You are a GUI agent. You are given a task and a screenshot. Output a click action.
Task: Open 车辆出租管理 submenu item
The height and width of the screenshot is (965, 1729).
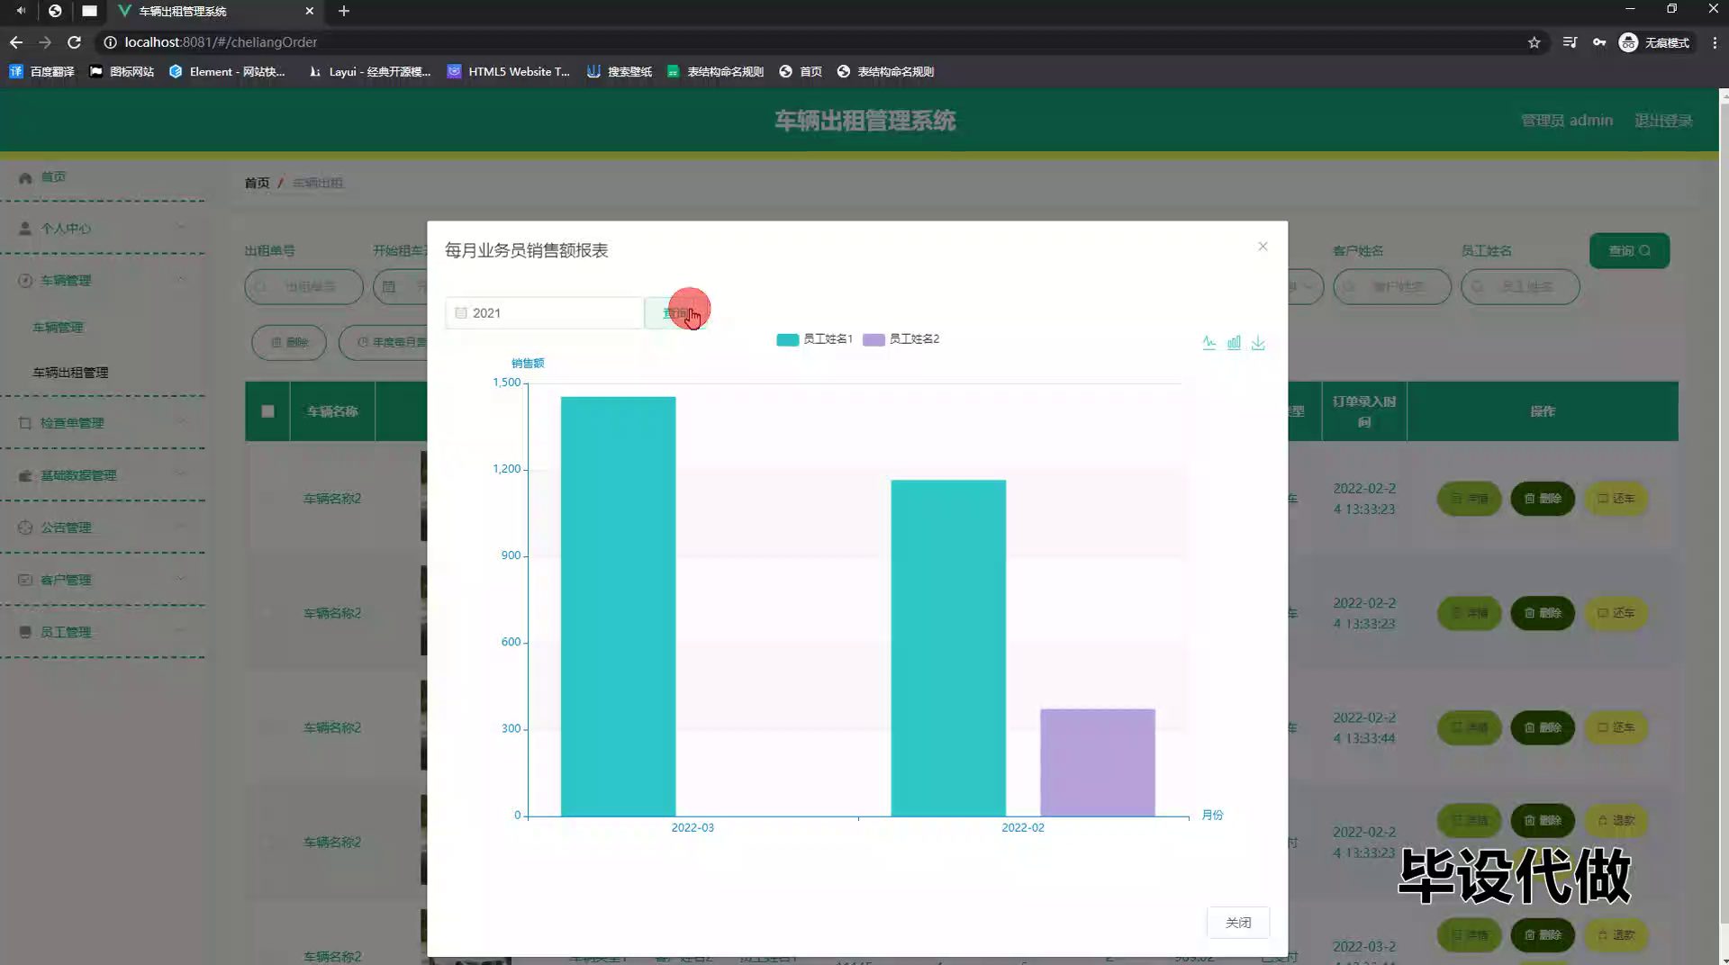tap(70, 372)
